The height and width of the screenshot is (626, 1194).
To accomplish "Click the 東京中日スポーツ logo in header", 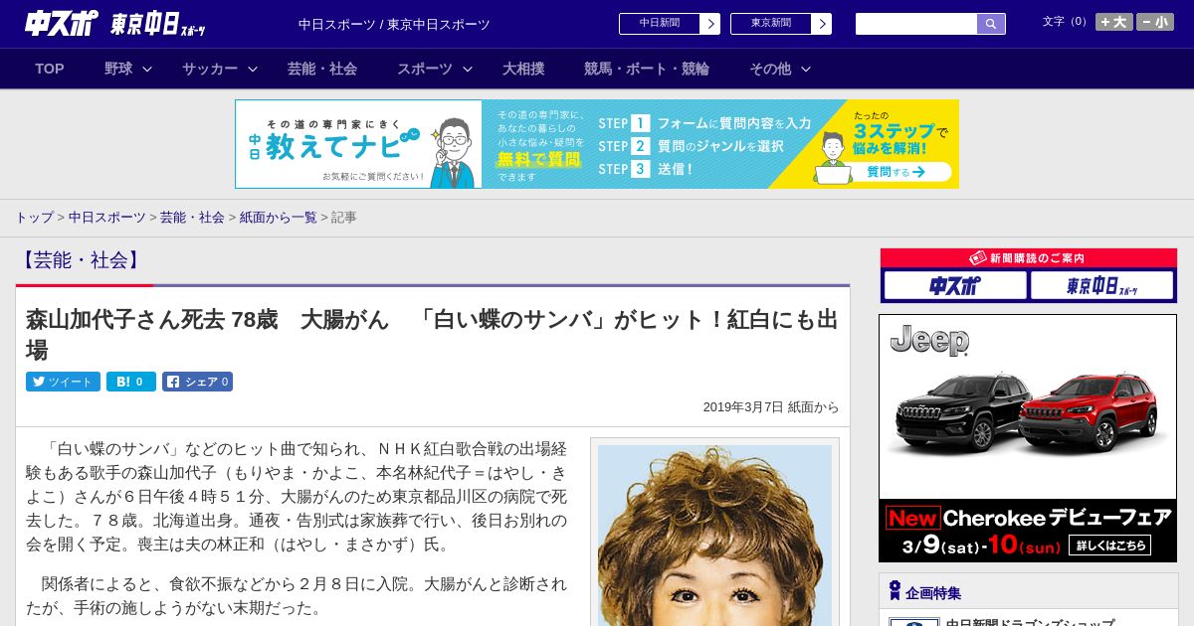I will (158, 25).
